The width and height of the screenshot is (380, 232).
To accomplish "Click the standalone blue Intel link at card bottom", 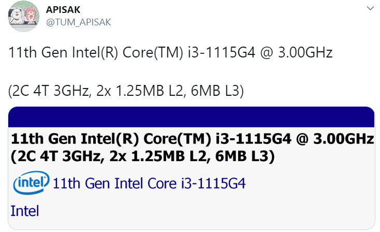I will click(25, 211).
